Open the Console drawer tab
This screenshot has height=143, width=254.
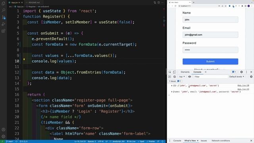pyautogui.click(x=177, y=141)
